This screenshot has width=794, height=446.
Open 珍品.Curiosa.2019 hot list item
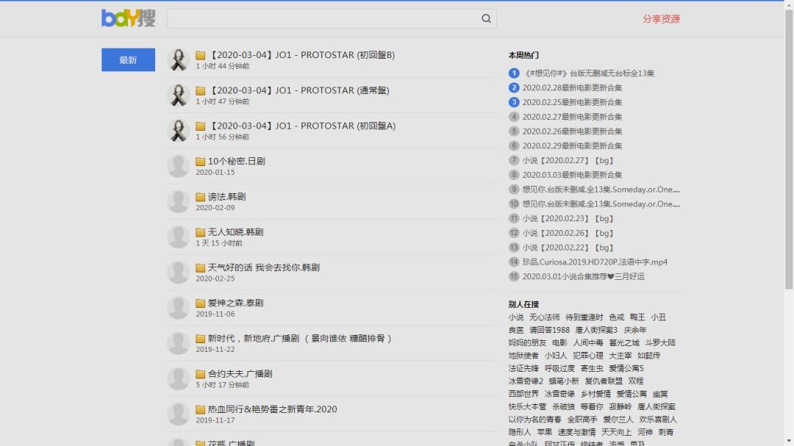(x=595, y=262)
